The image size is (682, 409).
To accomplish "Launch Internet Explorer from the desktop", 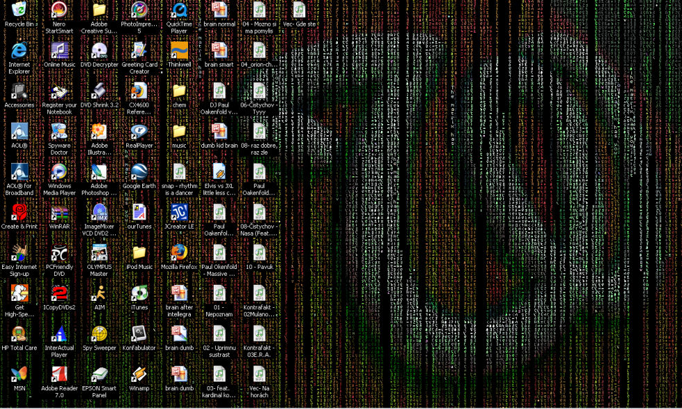I will tap(19, 50).
